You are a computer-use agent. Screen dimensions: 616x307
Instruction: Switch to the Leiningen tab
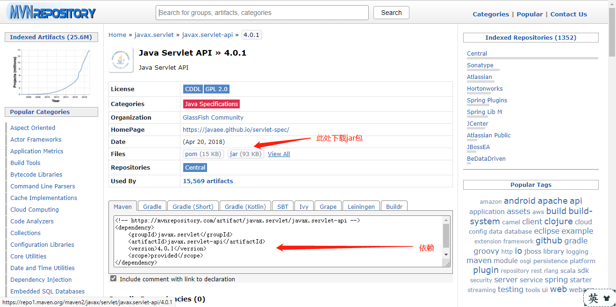(361, 206)
